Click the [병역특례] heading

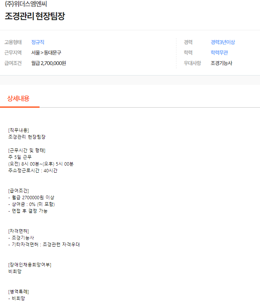19,292
